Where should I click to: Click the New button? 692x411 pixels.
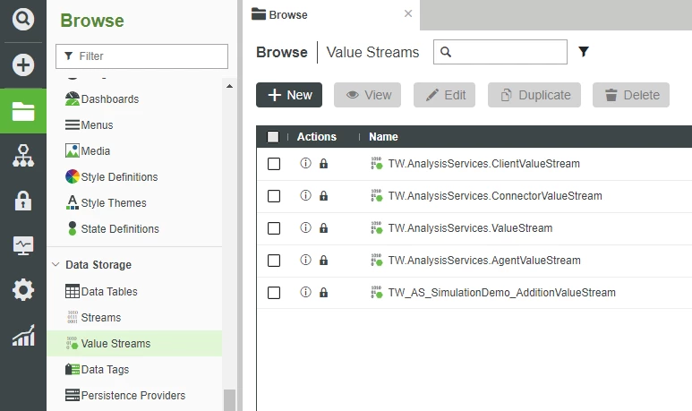click(289, 95)
